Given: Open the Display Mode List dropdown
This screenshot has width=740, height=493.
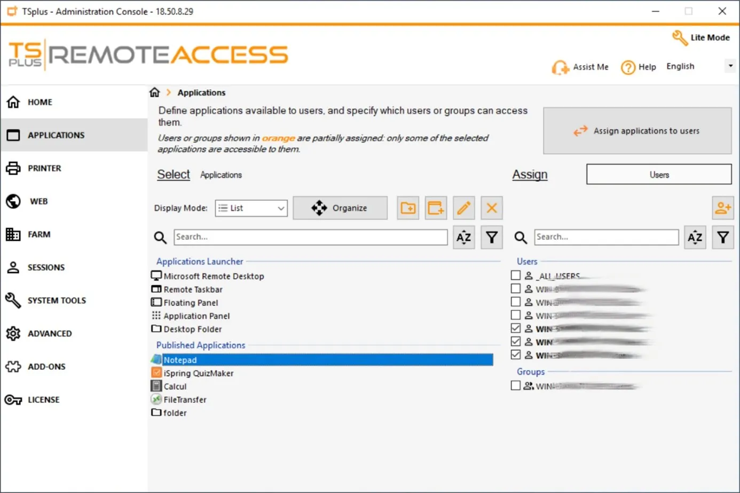Looking at the screenshot, I should point(251,208).
